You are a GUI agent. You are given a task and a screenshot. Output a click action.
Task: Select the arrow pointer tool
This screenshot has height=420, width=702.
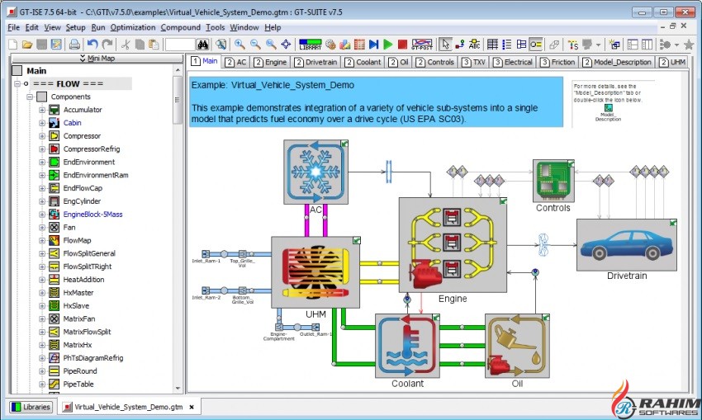[x=445, y=44]
